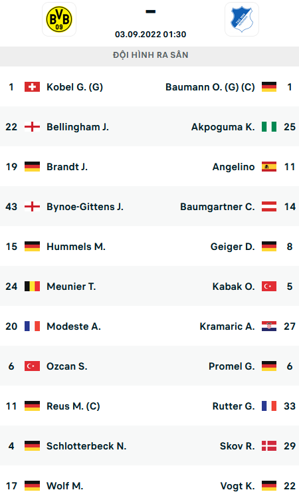Click the Borussia Dortmund BVB 09 logo
Screen dimensions: 299x498
tap(59, 19)
